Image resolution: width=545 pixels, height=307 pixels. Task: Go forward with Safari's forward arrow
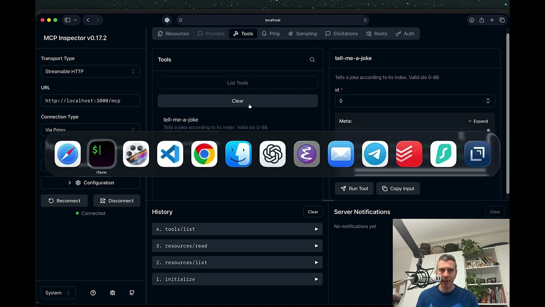coord(98,20)
